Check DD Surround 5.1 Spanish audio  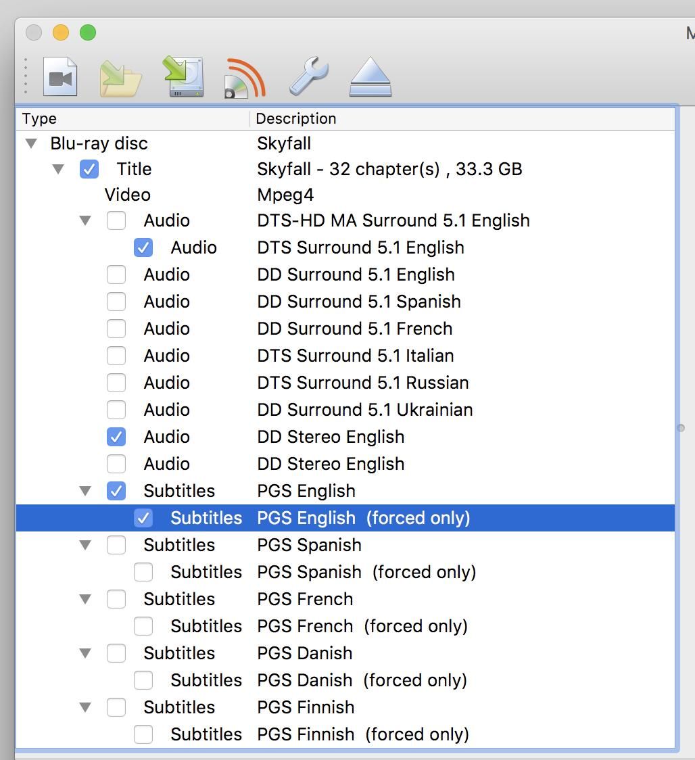click(116, 302)
